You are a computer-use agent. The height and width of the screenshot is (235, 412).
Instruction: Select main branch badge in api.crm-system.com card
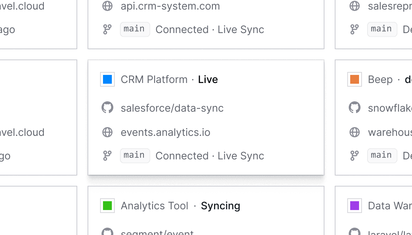[x=135, y=29]
